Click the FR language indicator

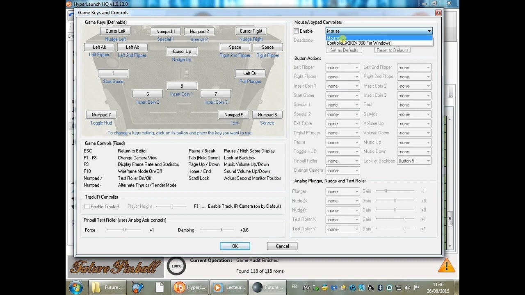[294, 287]
